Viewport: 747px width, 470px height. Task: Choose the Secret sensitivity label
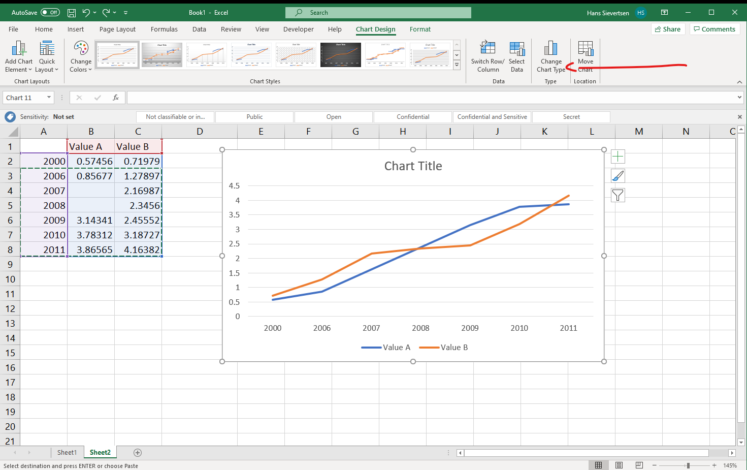571,117
